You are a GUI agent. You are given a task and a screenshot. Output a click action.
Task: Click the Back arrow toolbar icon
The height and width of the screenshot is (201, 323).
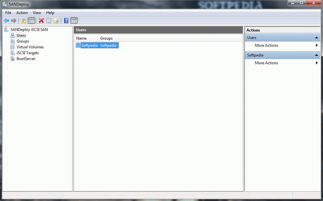6,20
